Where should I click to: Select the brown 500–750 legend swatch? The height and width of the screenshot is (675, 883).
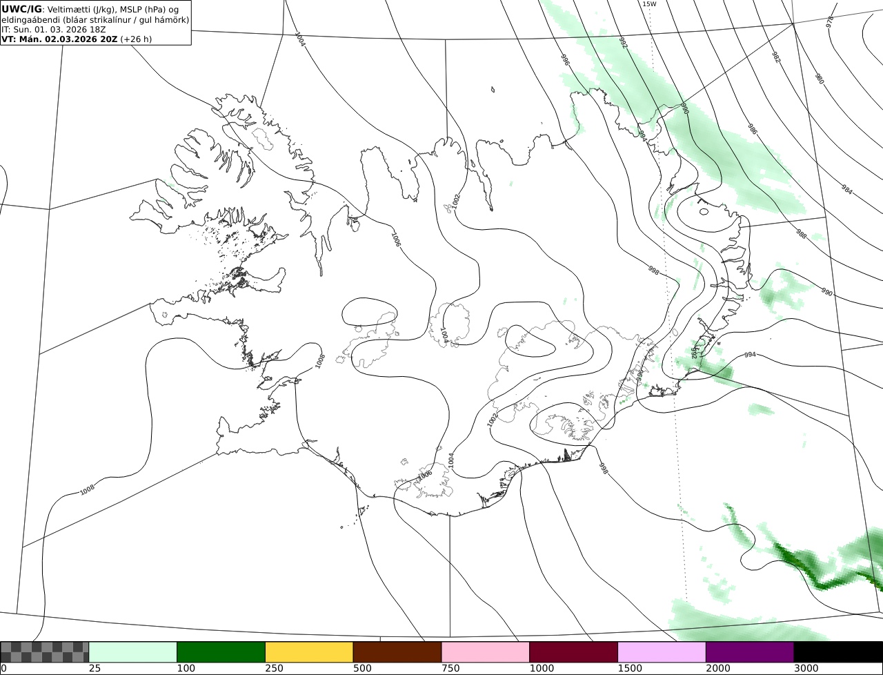pos(397,652)
